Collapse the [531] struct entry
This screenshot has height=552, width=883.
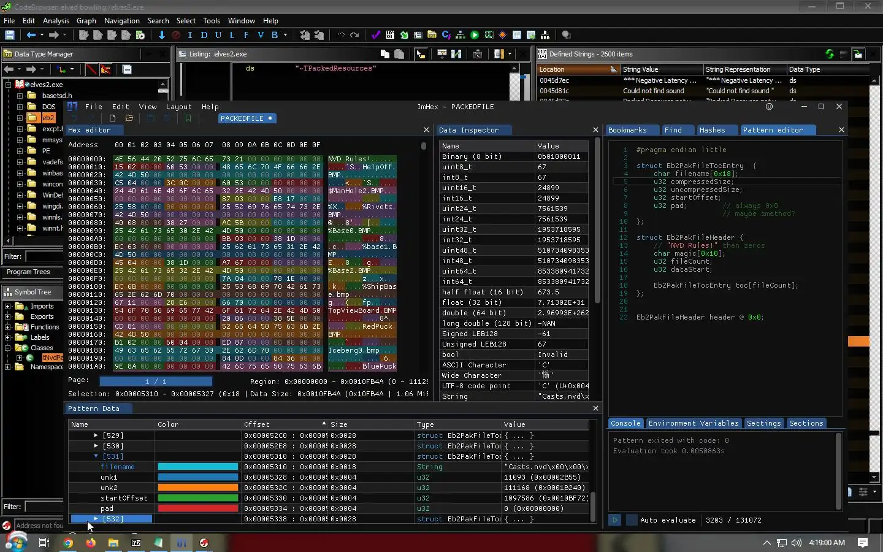[x=96, y=456]
